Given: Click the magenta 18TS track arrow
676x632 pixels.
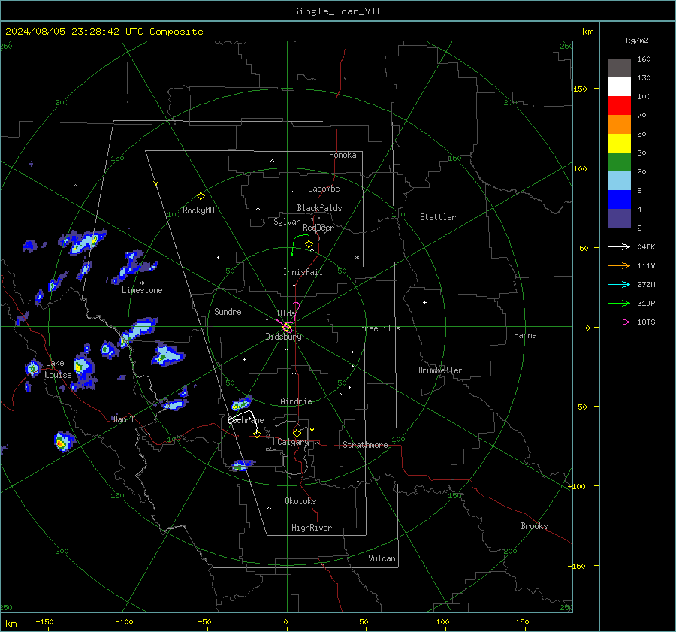Looking at the screenshot, I should (619, 322).
